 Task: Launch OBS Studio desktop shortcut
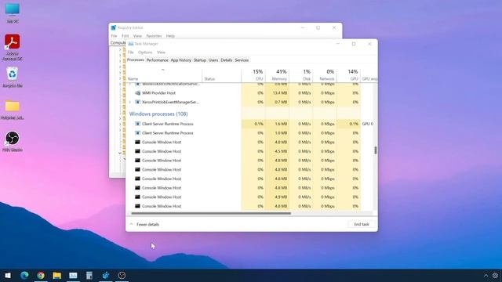click(x=13, y=141)
